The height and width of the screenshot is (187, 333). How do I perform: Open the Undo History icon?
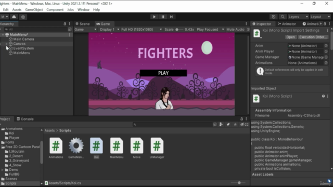tap(274, 17)
